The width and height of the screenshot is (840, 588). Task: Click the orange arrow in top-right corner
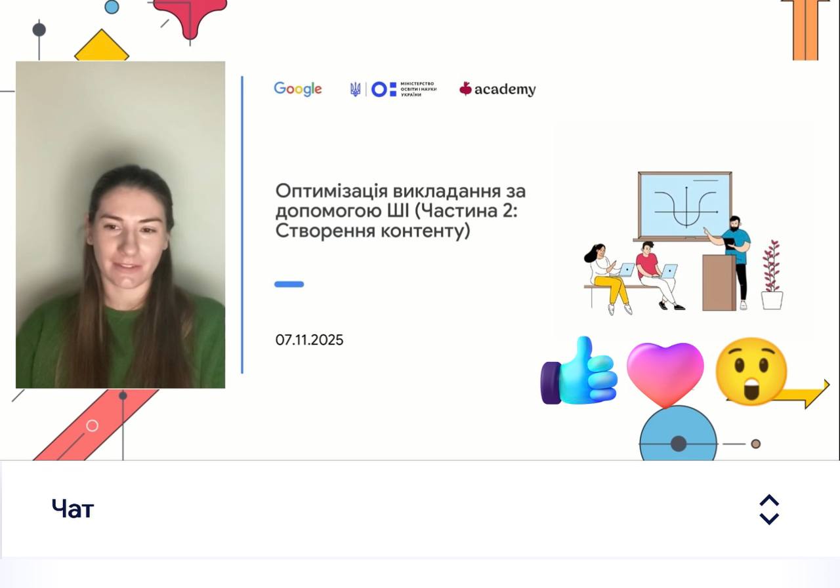(805, 29)
